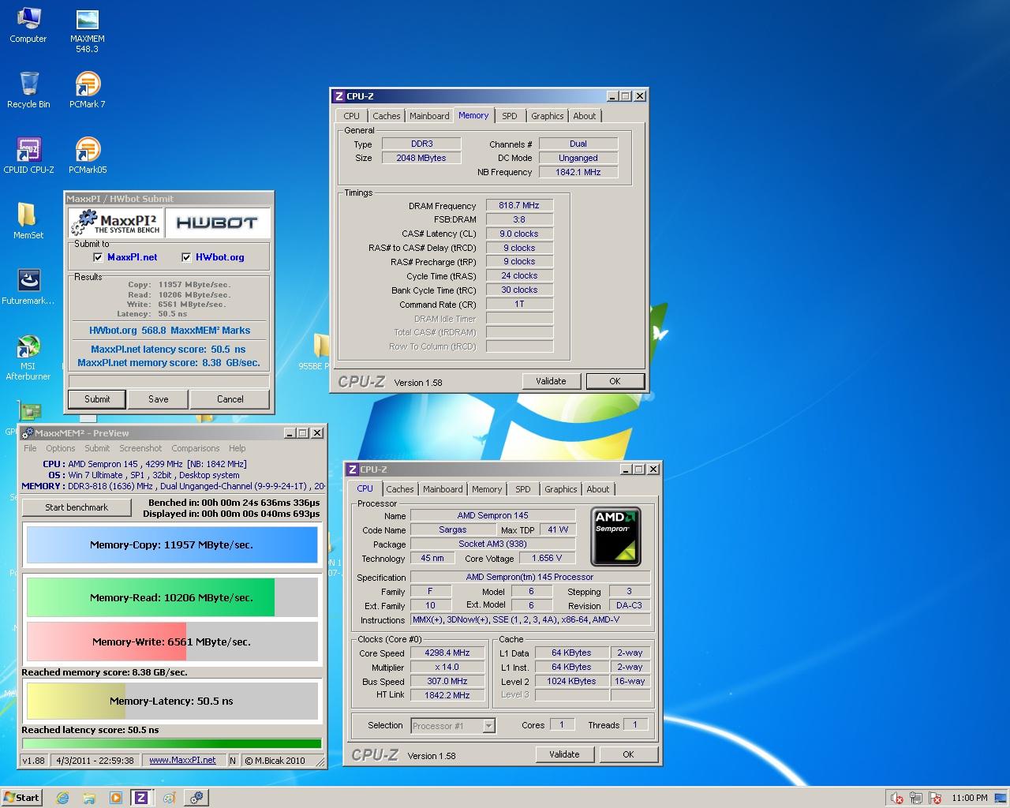The width and height of the screenshot is (1010, 808).
Task: Open the Computer desktop icon
Action: pyautogui.click(x=28, y=25)
